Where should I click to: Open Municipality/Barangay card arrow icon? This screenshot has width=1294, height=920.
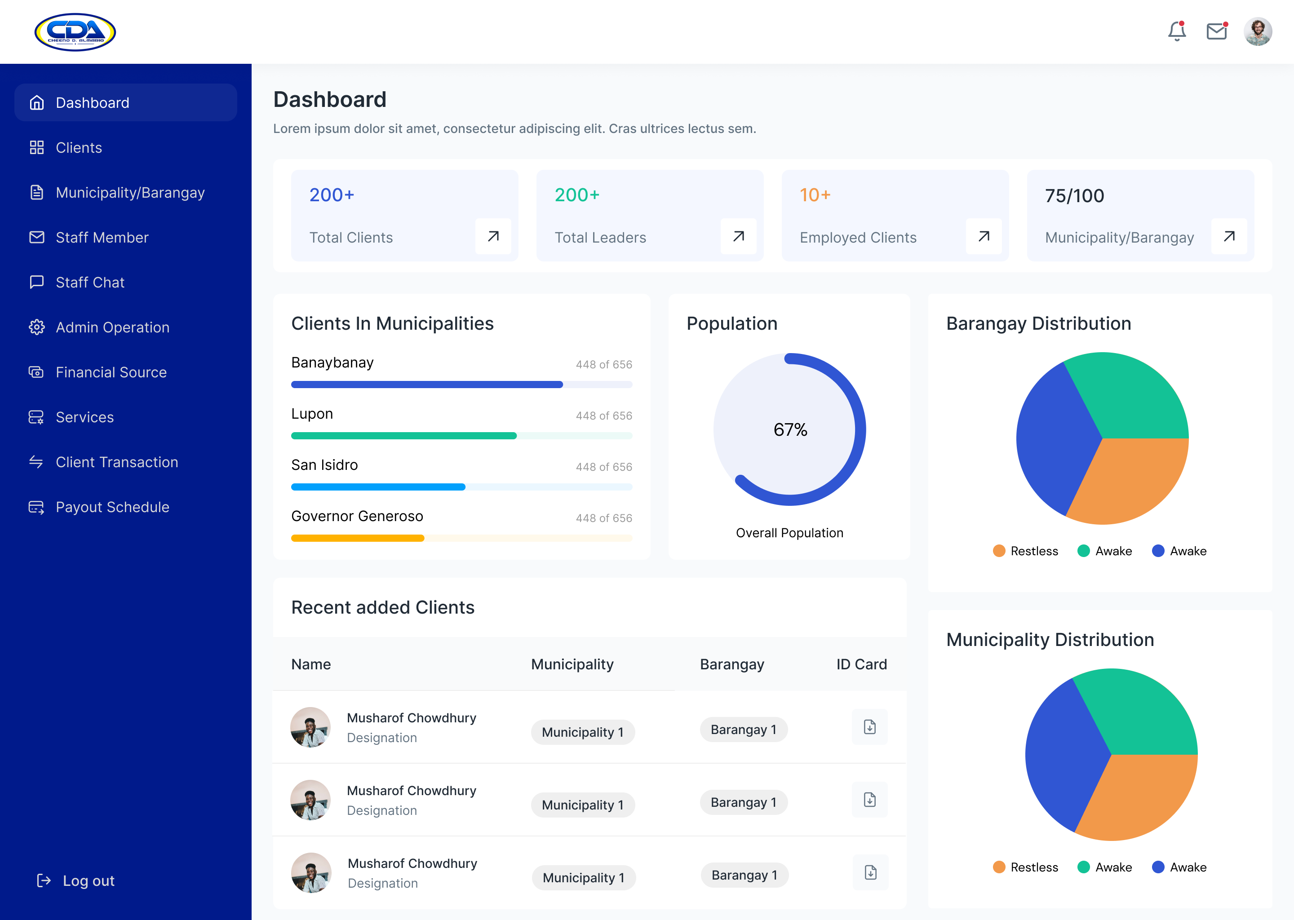tap(1229, 236)
